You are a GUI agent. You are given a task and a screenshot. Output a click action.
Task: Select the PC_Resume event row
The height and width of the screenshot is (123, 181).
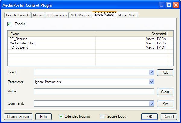[18, 39]
